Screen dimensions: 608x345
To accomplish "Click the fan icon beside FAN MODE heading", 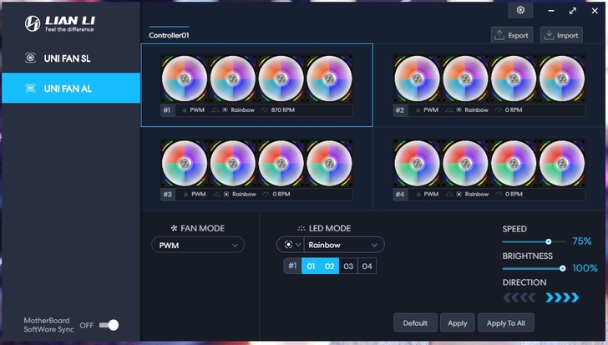I will (x=174, y=228).
